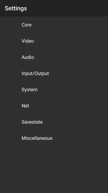Choose the Input/Output list row

[54, 73]
